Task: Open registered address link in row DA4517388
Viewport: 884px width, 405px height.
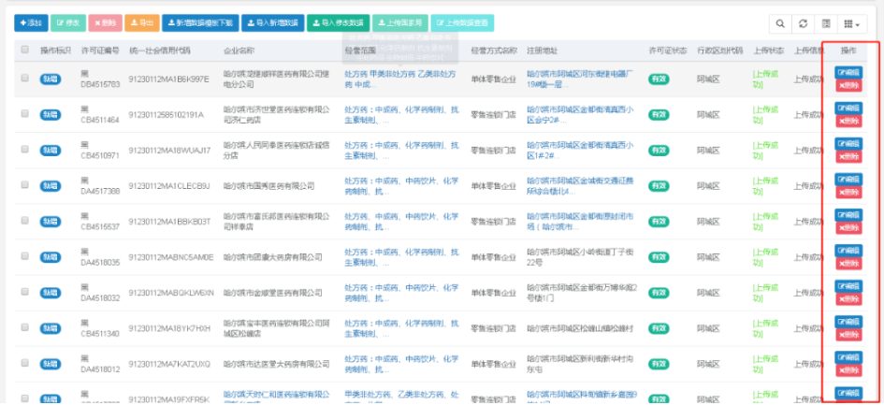Action: tap(580, 185)
